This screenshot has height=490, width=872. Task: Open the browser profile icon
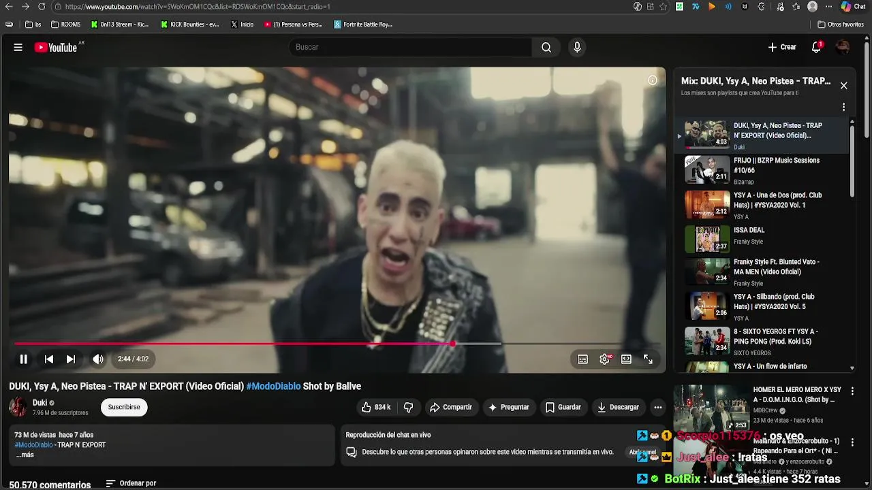pyautogui.click(x=812, y=7)
